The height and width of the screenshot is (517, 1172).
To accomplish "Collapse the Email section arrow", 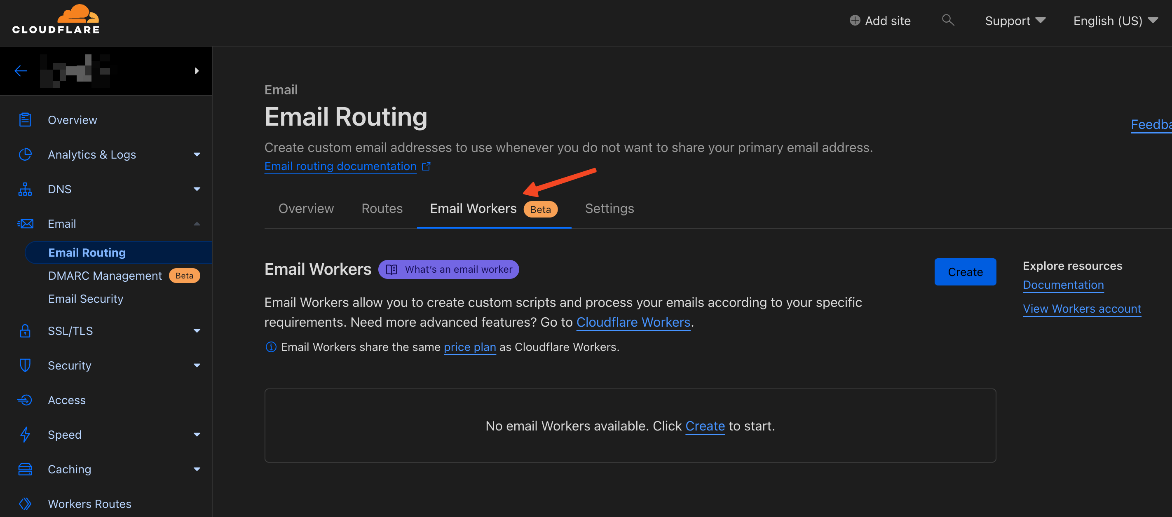I will [x=197, y=223].
